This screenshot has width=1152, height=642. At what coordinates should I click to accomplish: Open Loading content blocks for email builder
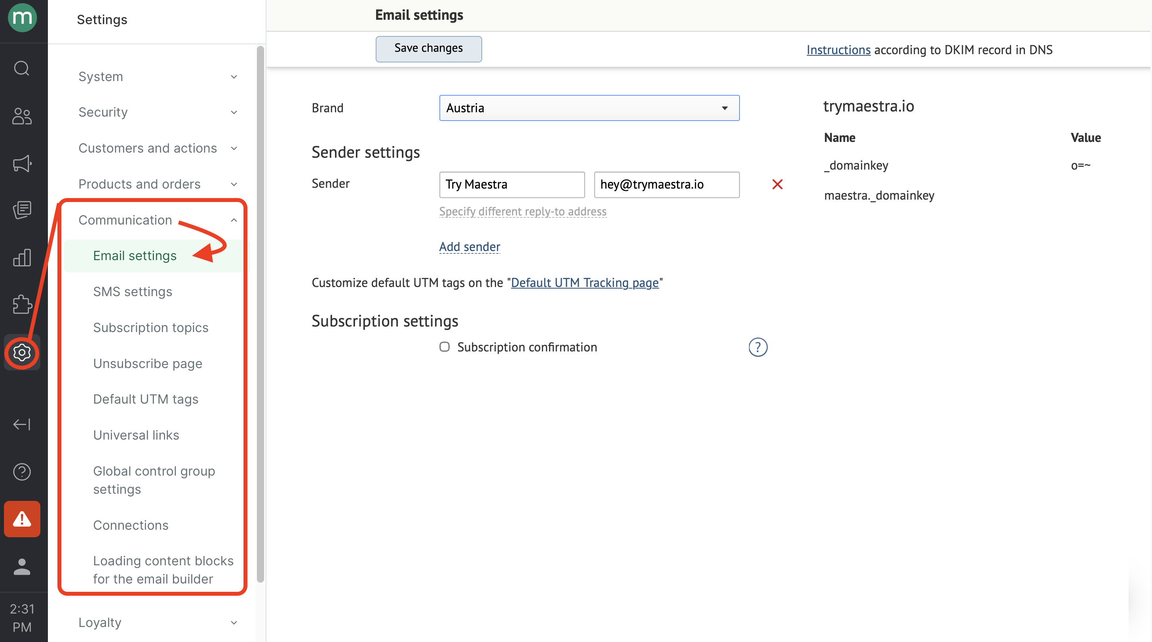pos(163,570)
